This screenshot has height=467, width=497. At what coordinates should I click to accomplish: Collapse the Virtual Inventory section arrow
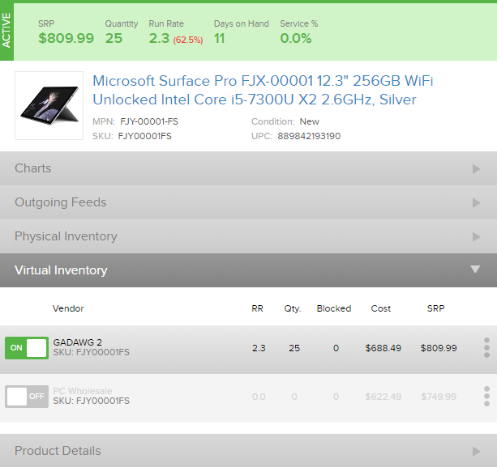point(475,270)
